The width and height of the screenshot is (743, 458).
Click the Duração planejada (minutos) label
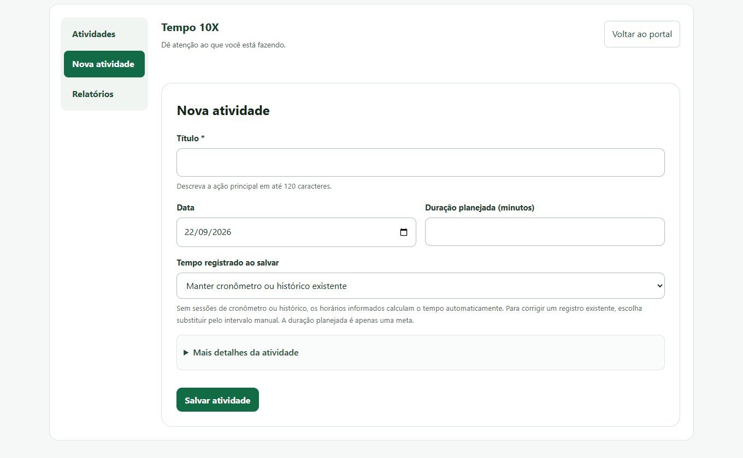point(480,208)
